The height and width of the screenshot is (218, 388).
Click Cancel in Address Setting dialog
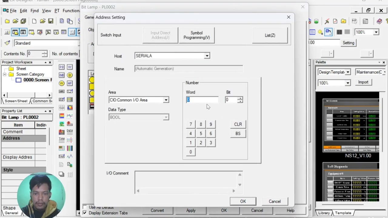tap(275, 201)
